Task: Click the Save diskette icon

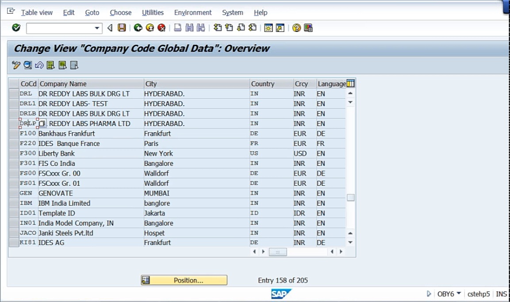Action: click(122, 28)
